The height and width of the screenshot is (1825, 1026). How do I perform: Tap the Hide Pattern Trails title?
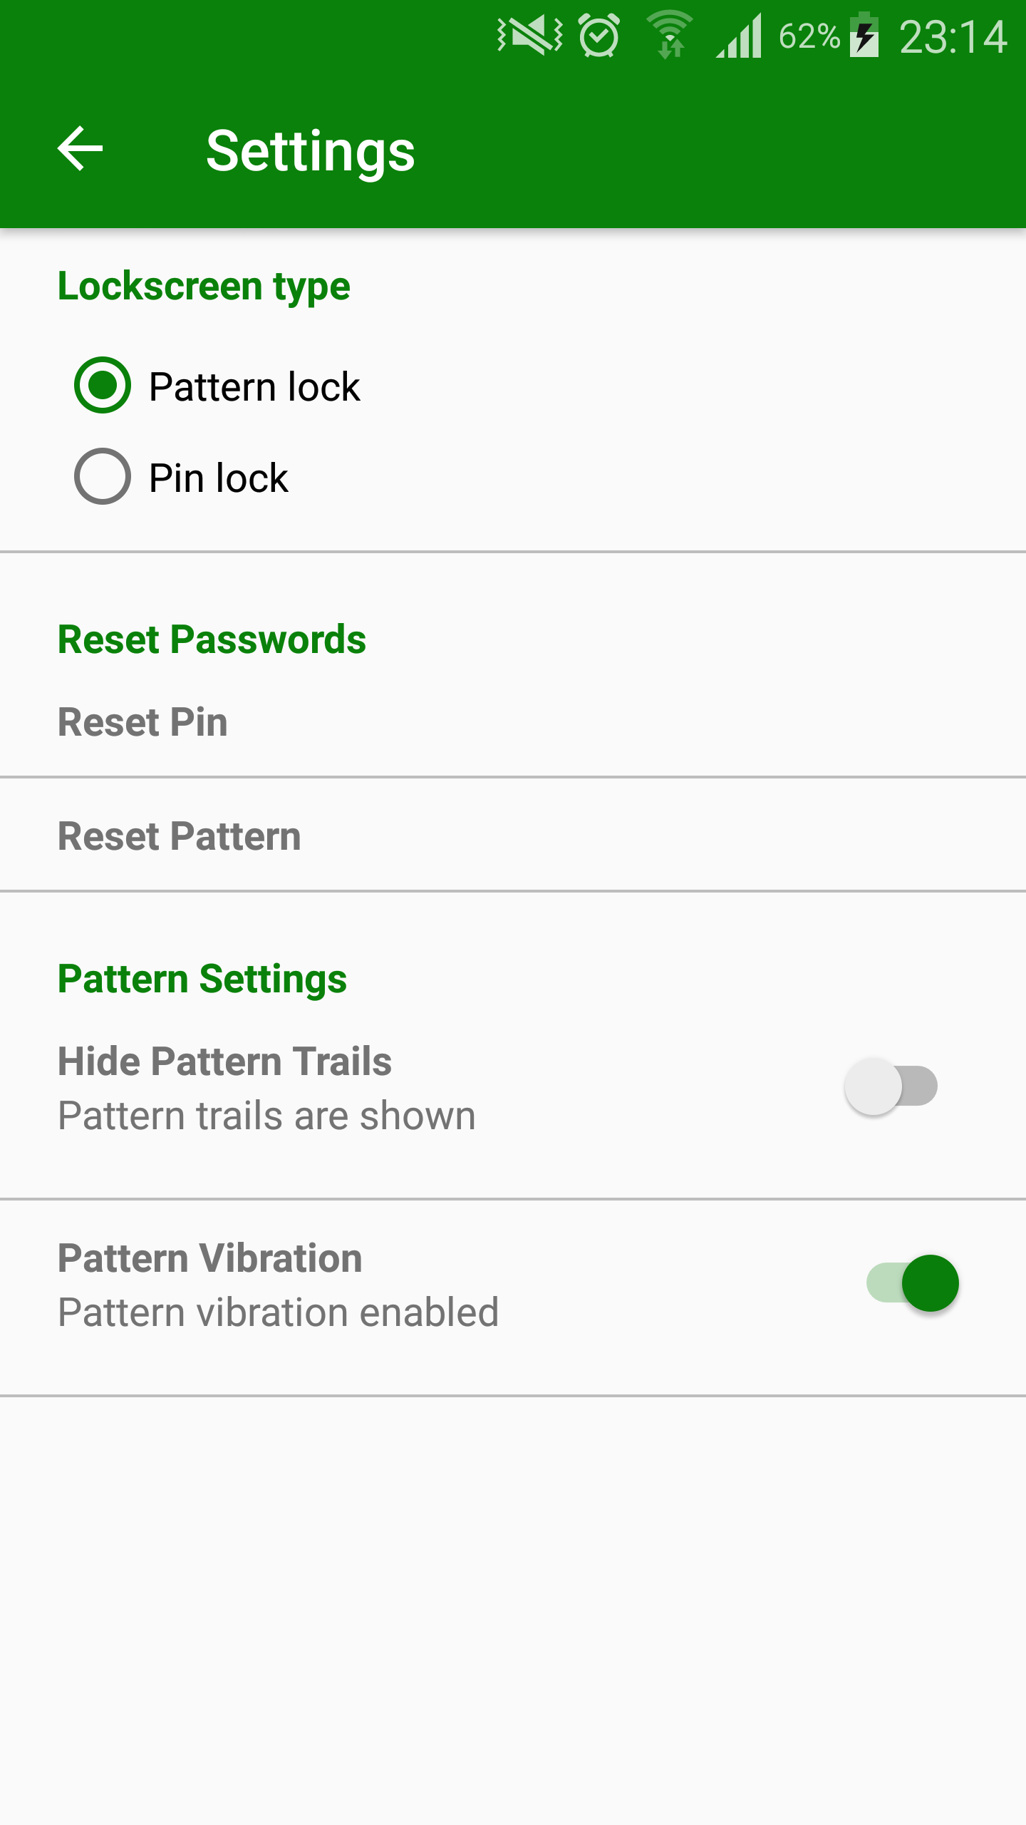[x=224, y=1061]
